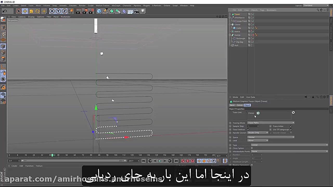Uncheck the Trace Vertices checkbox
333x187 pixels.
(x=248, y=129)
